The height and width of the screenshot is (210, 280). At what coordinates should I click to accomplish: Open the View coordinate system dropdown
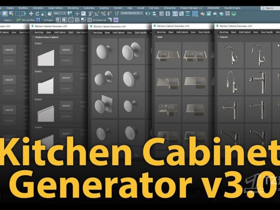pos(60,13)
